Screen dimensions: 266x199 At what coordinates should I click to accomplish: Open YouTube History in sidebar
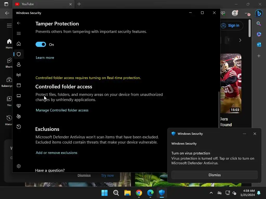[x=9, y=120]
